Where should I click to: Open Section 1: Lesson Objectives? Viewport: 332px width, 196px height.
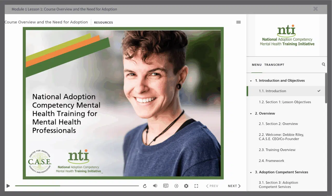285,102
